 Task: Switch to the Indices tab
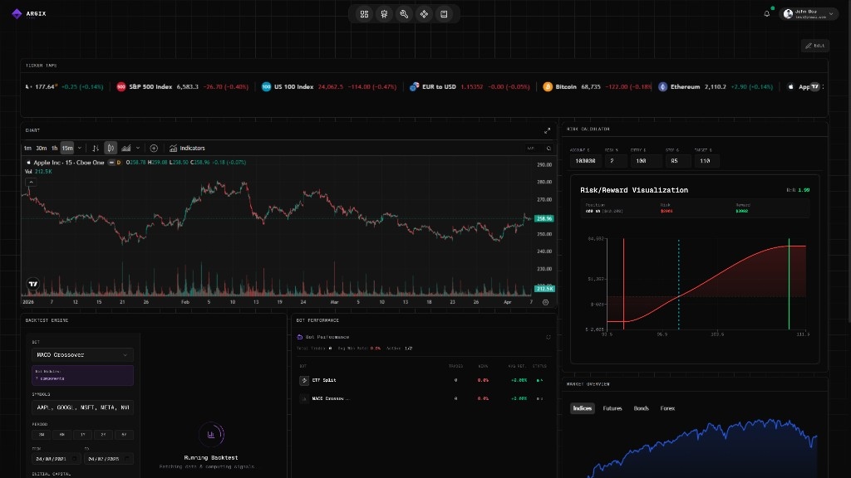[583, 408]
